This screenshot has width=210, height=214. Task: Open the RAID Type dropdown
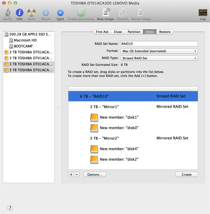[x=159, y=58]
